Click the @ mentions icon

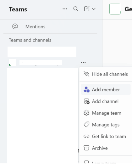point(15,26)
